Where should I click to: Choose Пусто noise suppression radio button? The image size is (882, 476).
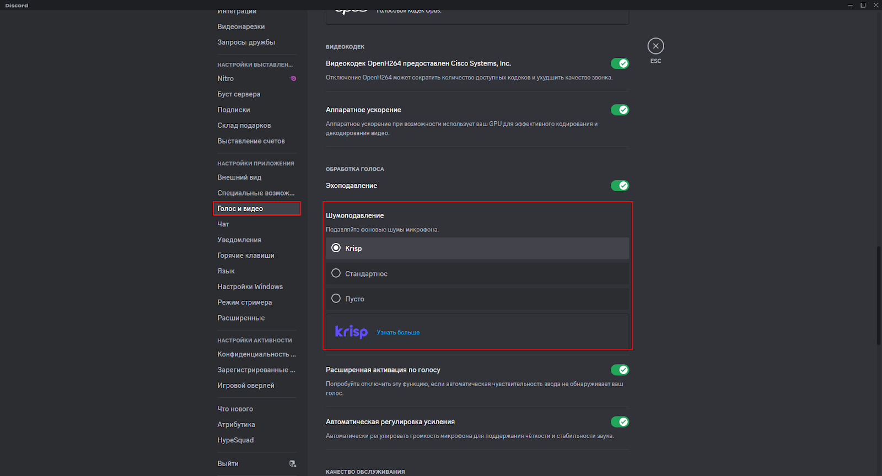point(336,299)
